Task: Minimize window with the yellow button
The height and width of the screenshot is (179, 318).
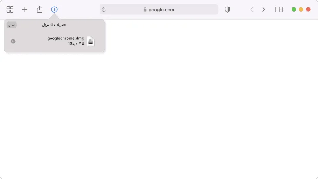Action: coord(301,10)
